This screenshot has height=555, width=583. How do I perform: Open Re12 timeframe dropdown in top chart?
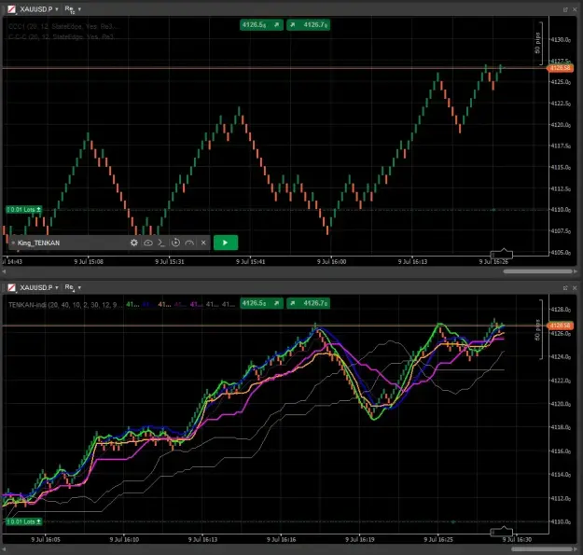(73, 9)
